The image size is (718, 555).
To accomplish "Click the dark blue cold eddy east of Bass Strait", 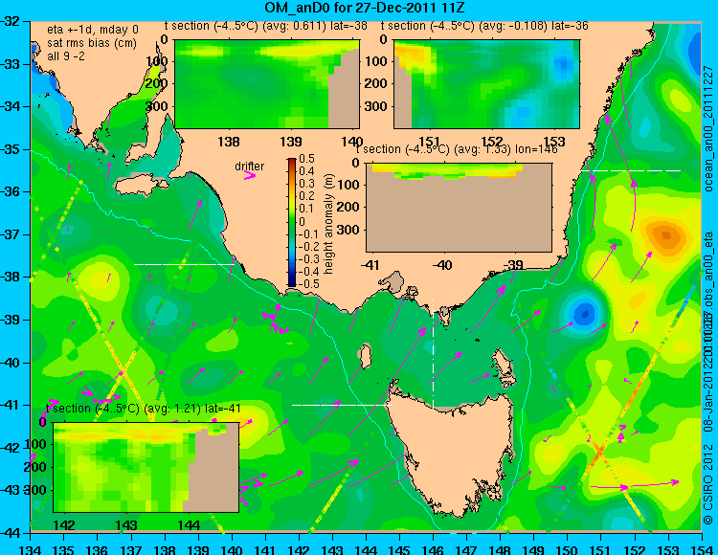I will (585, 314).
